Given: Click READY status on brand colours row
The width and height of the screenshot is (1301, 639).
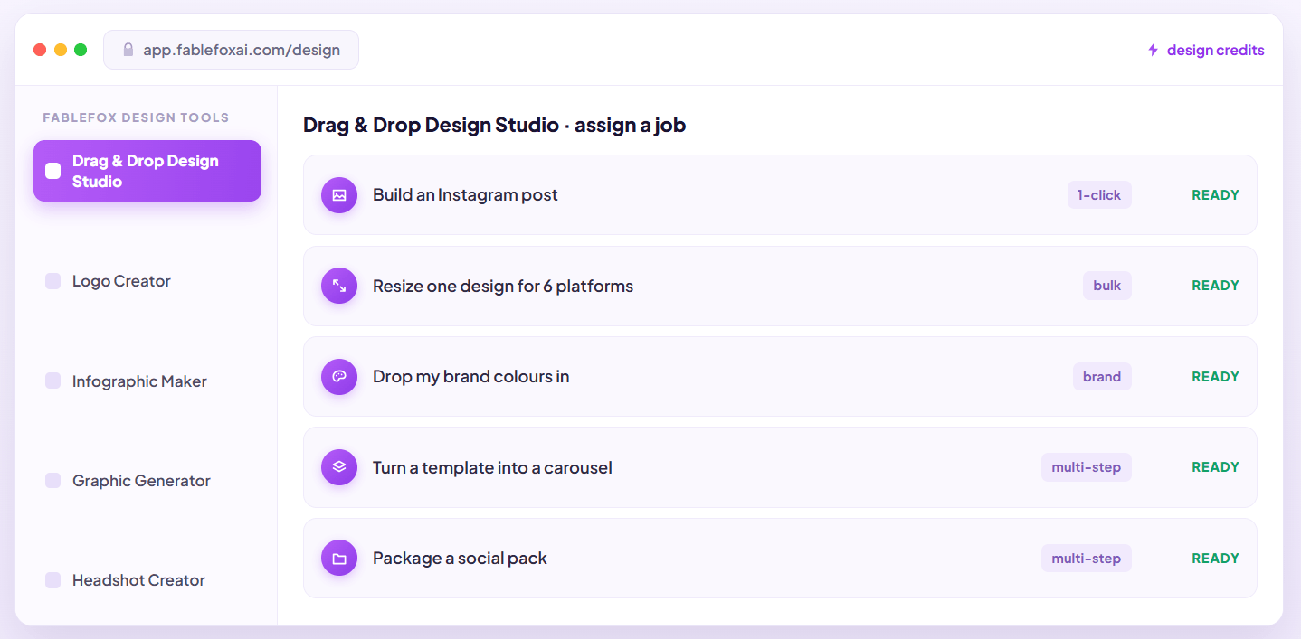Looking at the screenshot, I should [x=1215, y=377].
